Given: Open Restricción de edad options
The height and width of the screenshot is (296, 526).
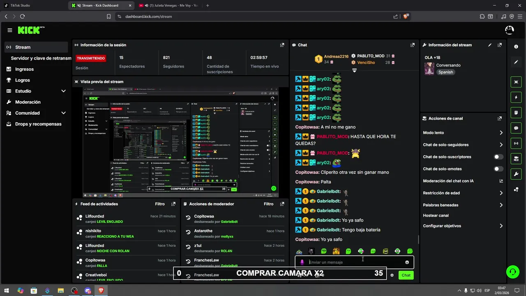Looking at the screenshot, I should point(463,193).
